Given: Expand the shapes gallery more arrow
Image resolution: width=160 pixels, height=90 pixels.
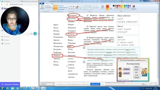Looking at the screenshot, I should tap(92, 9).
